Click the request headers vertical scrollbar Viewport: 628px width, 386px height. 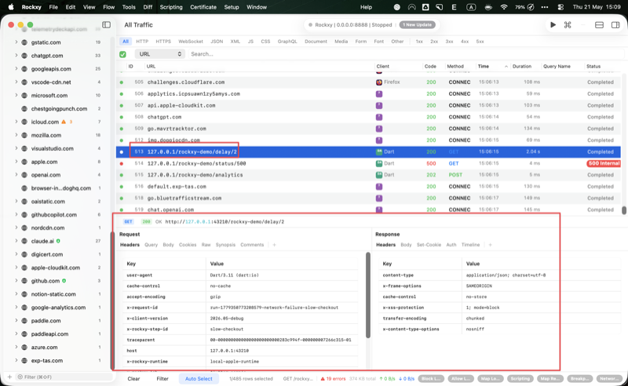[x=368, y=295]
